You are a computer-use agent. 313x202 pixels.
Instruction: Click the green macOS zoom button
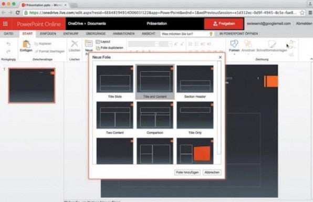coord(14,4)
